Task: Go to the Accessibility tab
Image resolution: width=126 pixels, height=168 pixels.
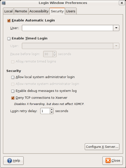Action: 39,11
